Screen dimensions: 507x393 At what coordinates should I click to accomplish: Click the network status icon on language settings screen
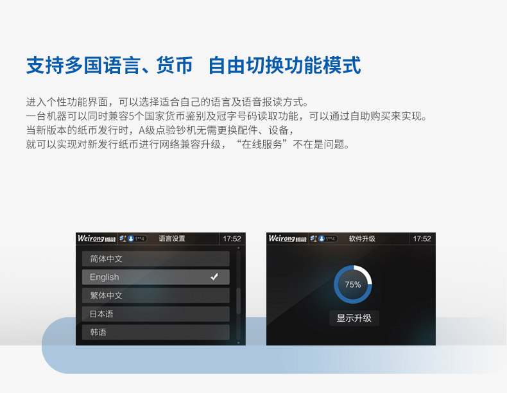coord(123,239)
